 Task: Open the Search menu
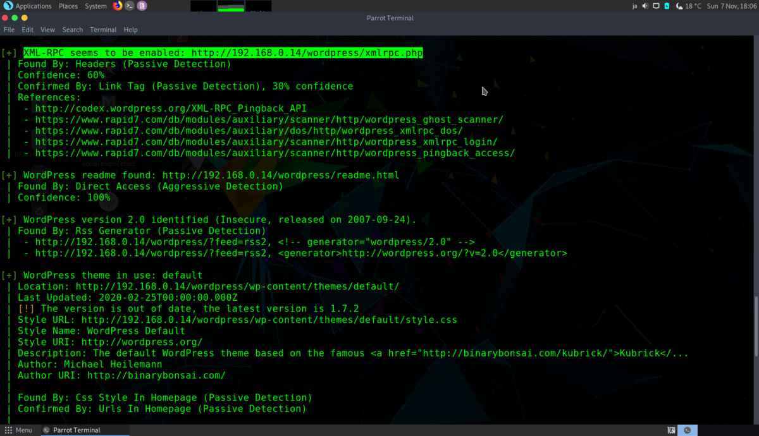(x=72, y=30)
